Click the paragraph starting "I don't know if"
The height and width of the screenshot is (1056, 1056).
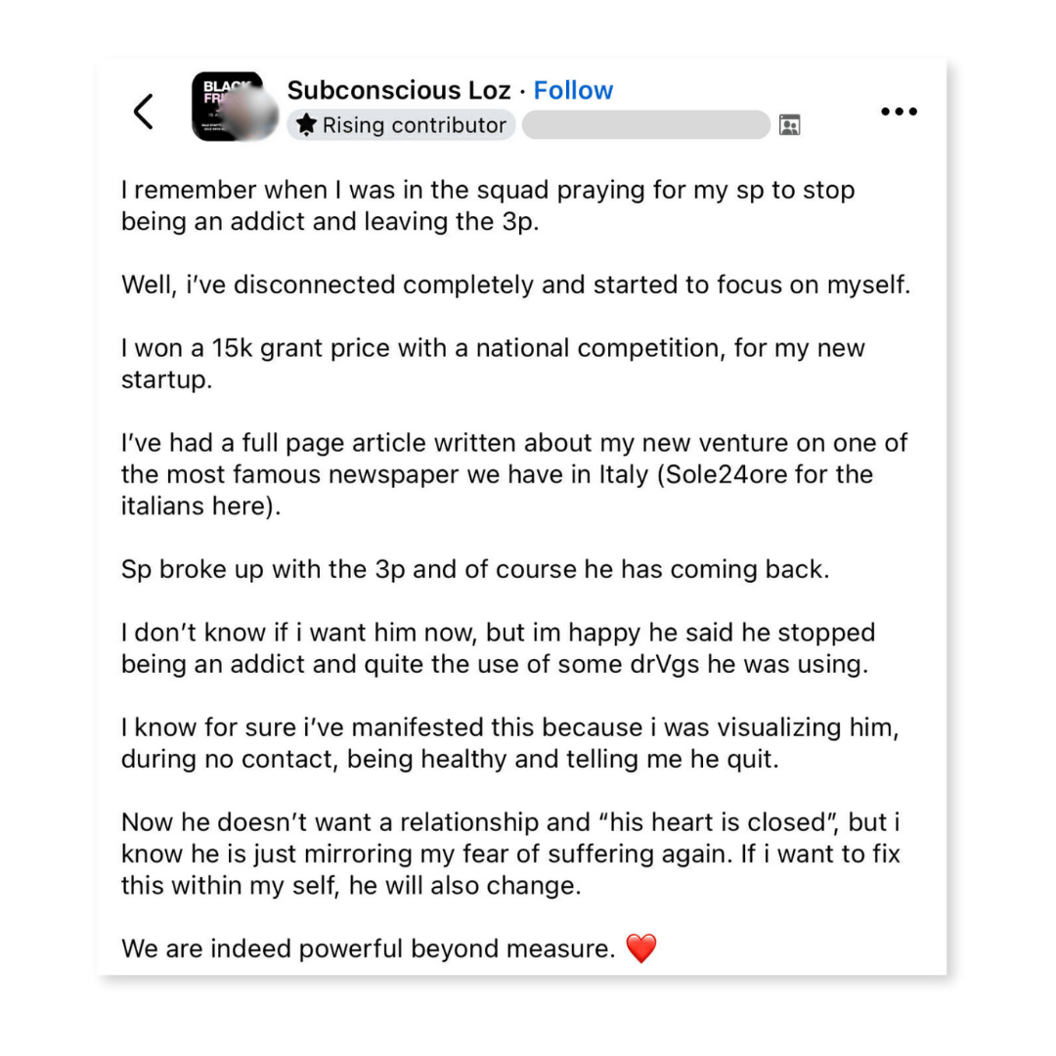pyautogui.click(x=499, y=648)
